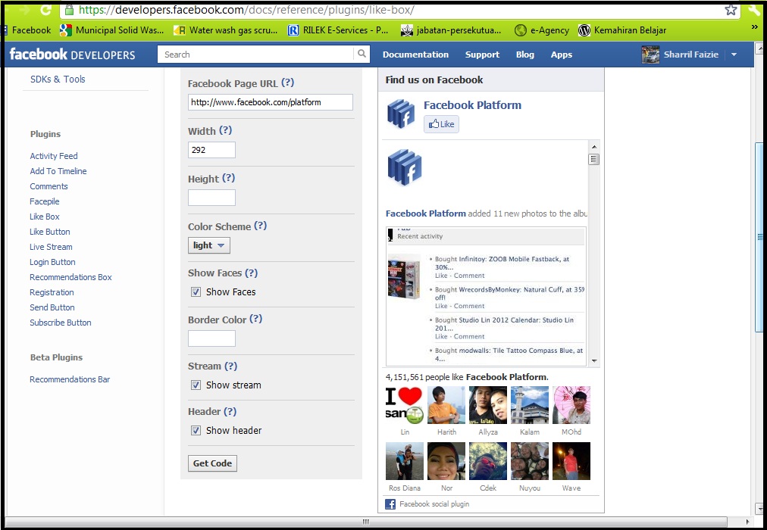Click the Width input field
This screenshot has height=530, width=767.
(211, 150)
